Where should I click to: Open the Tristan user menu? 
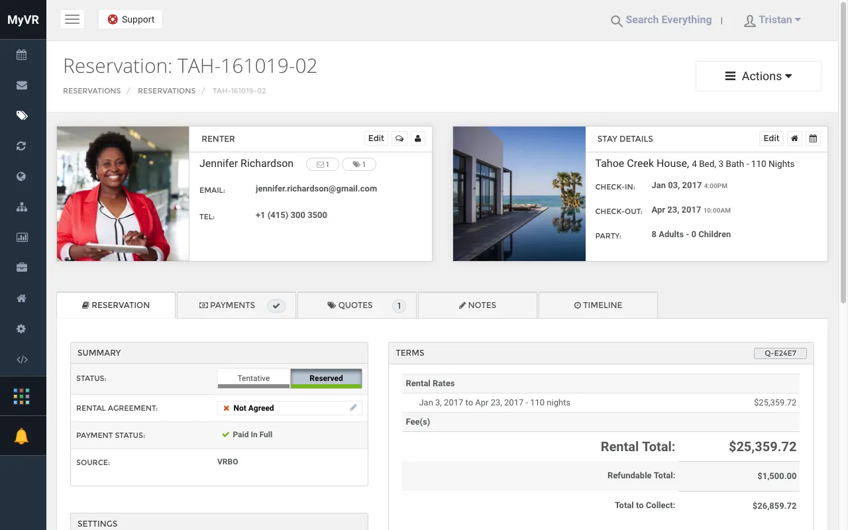(772, 20)
